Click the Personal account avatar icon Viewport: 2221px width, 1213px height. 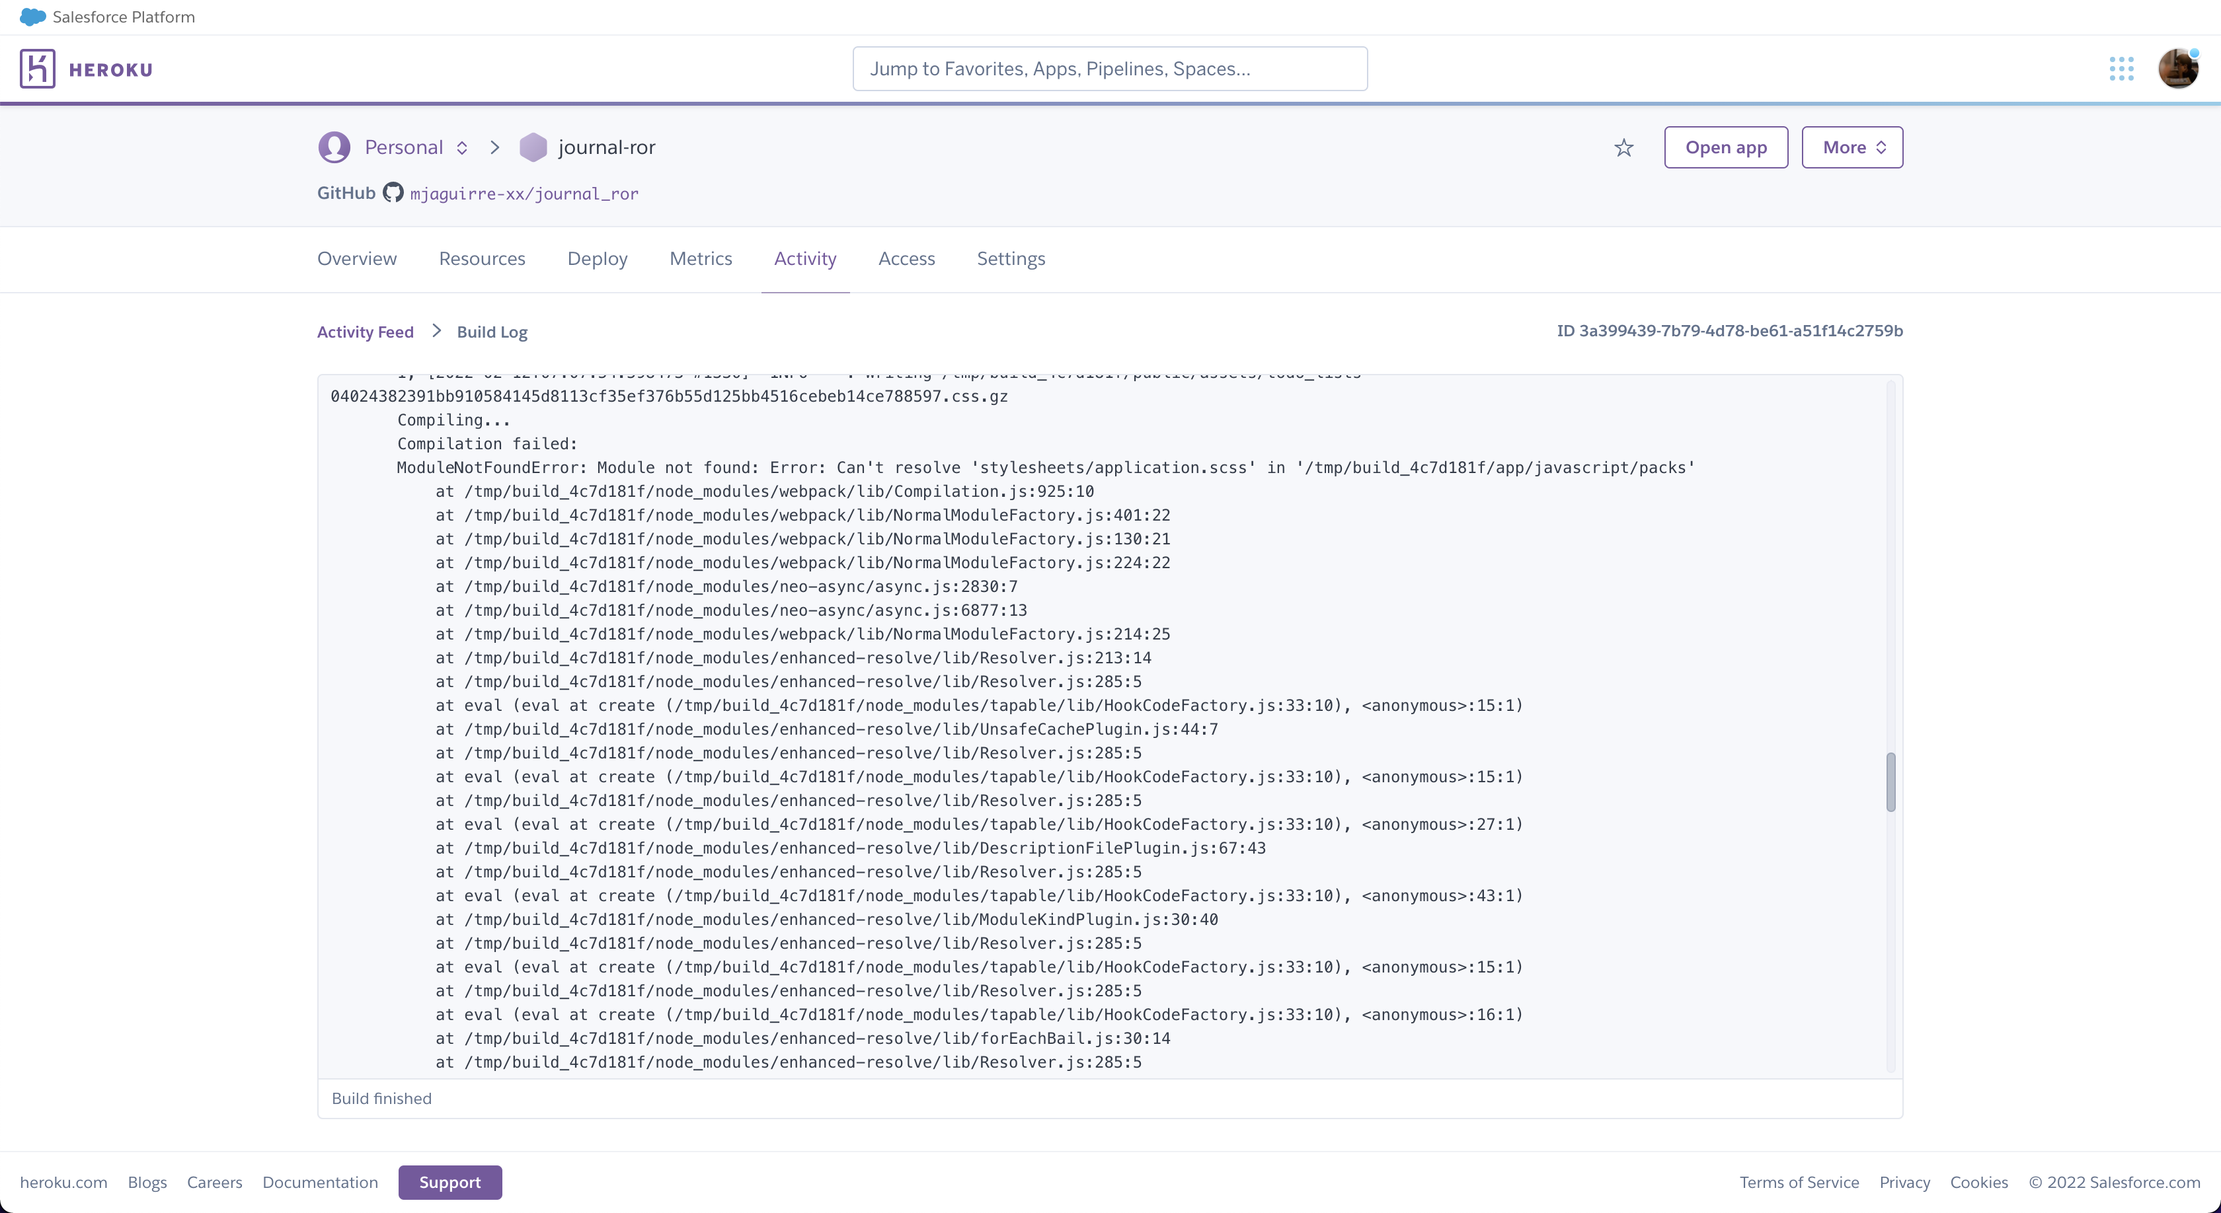tap(334, 147)
